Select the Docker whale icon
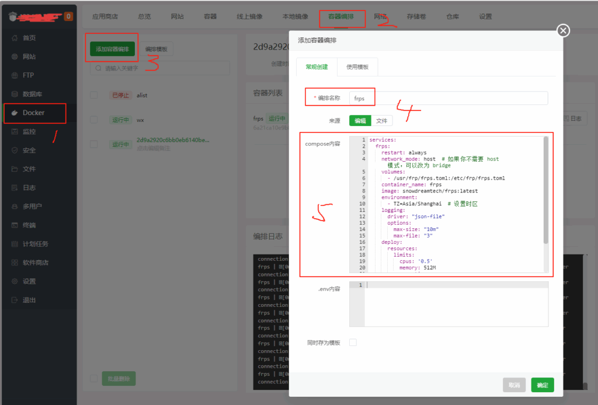Viewport: 598px width, 405px height. pos(15,113)
